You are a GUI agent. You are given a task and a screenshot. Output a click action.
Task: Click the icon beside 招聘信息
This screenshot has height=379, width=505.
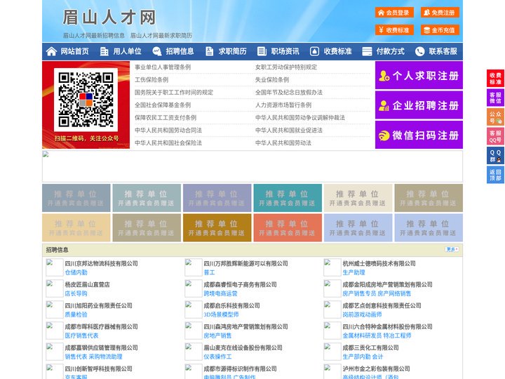(x=157, y=51)
